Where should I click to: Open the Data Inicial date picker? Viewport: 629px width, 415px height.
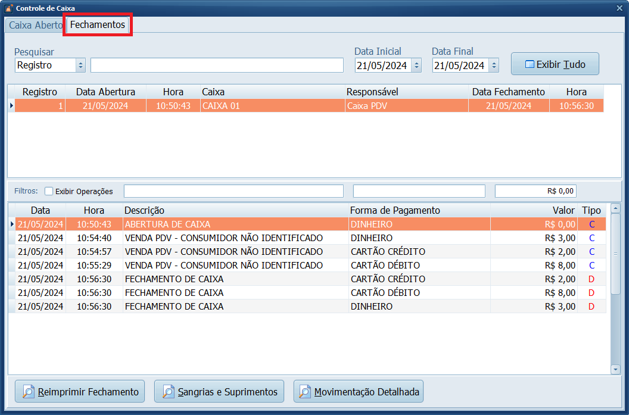pos(416,65)
